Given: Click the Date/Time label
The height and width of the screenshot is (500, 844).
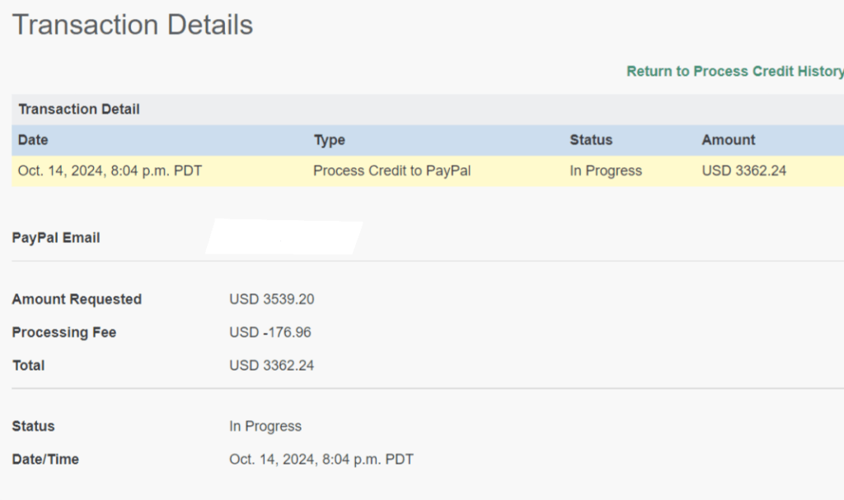Looking at the screenshot, I should point(45,460).
